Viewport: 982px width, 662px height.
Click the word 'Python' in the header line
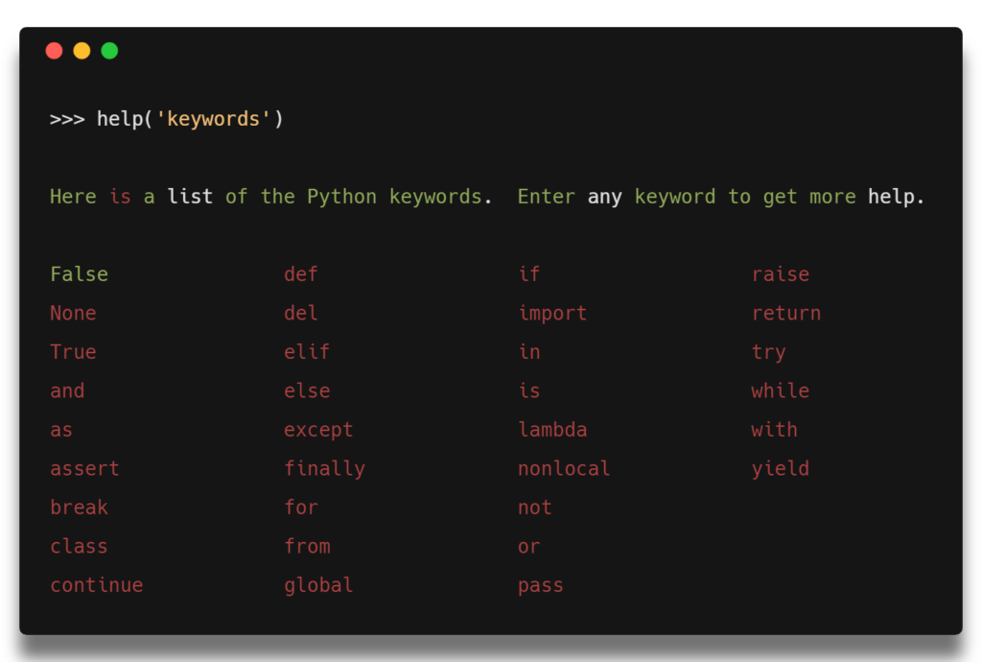point(341,197)
